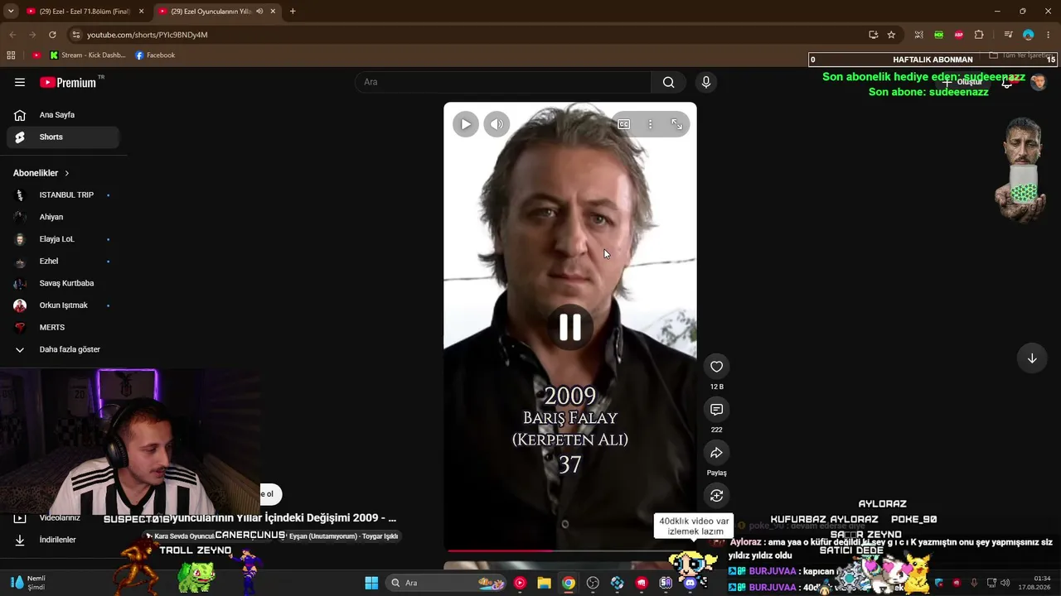
Task: Open the Ahiyan channel subscription
Action: 63,217
